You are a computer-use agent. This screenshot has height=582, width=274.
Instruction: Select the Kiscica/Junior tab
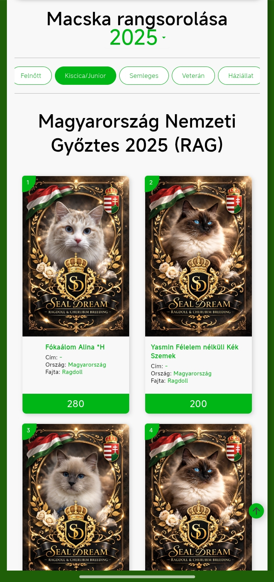coord(85,76)
